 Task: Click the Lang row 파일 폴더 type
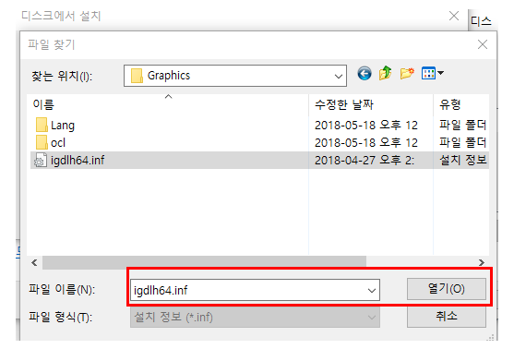[x=462, y=125]
